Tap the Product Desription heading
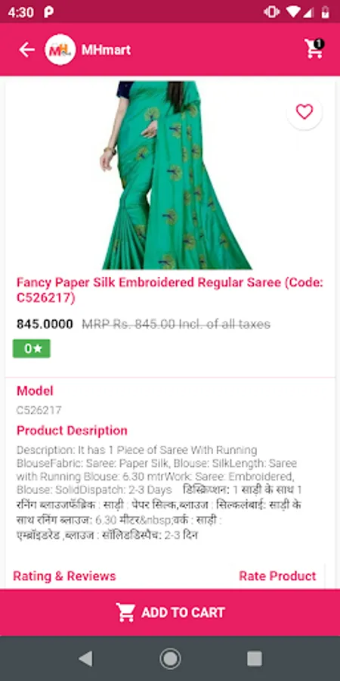 72,431
